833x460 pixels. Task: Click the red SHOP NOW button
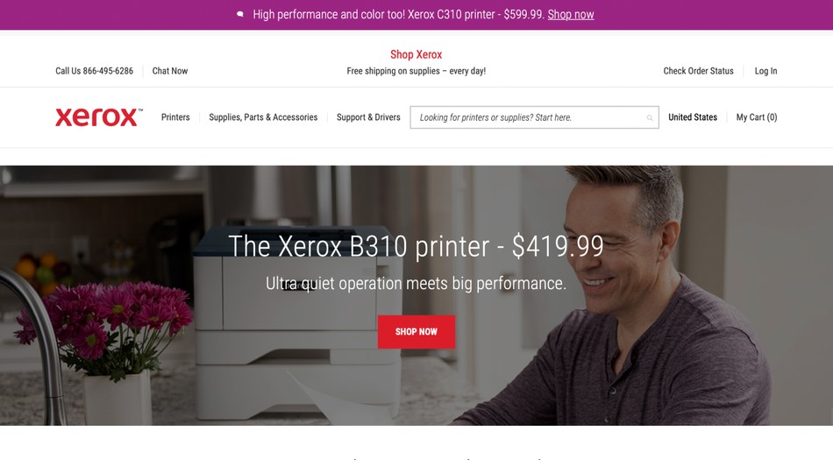click(416, 331)
